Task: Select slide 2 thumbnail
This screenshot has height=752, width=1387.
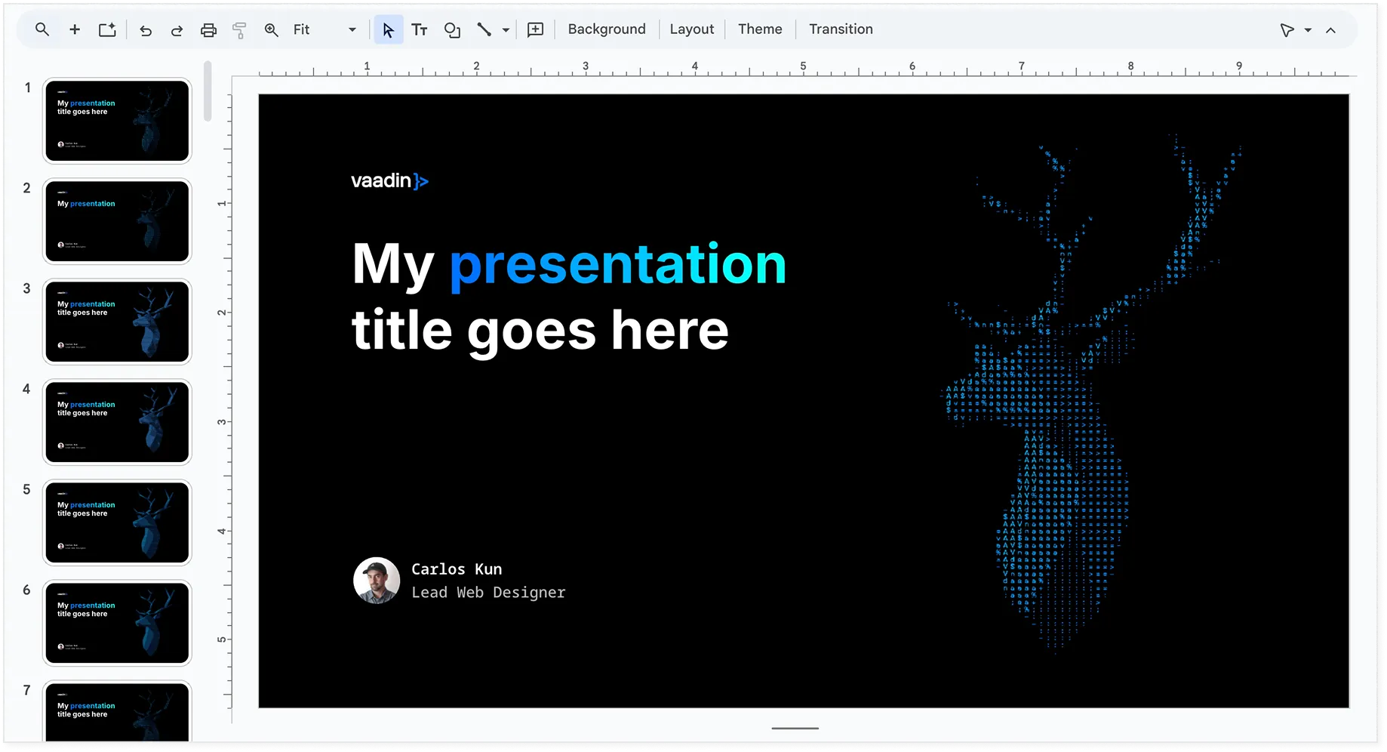Action: (117, 221)
